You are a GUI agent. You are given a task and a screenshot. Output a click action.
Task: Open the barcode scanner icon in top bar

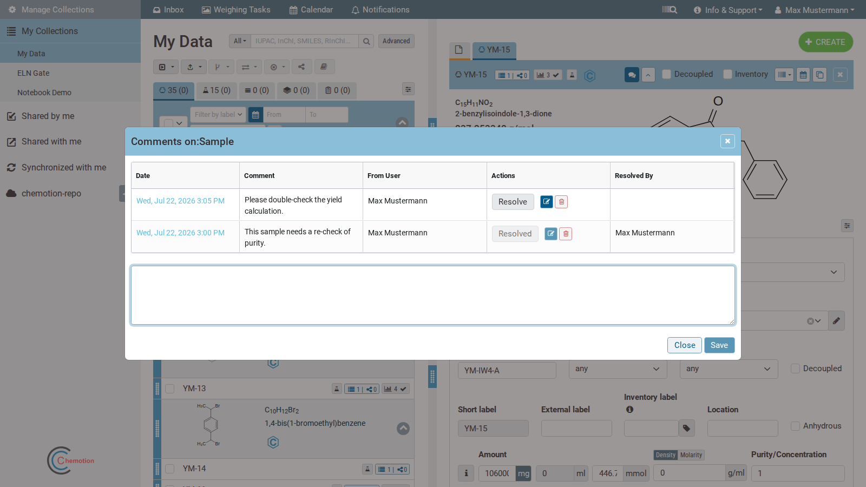[x=670, y=10]
